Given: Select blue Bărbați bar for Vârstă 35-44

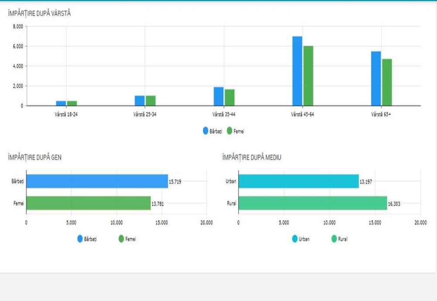Looking at the screenshot, I should point(218,96).
